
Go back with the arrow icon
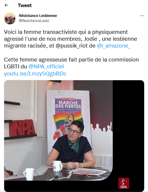[6, 5]
